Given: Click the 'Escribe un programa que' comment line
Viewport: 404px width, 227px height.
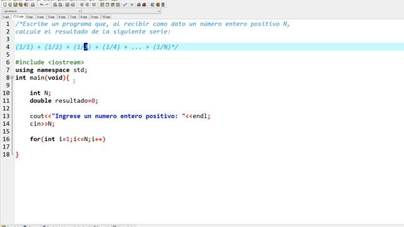Looking at the screenshot, I should tap(153, 24).
